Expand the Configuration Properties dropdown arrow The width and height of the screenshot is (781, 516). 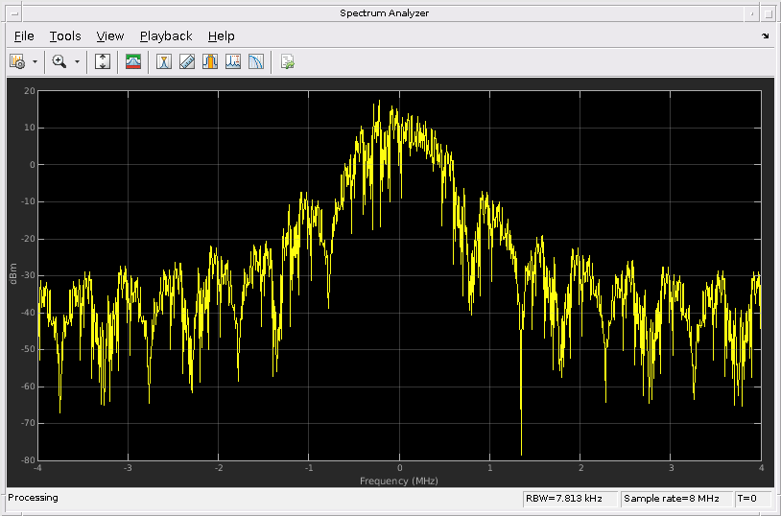[35, 61]
